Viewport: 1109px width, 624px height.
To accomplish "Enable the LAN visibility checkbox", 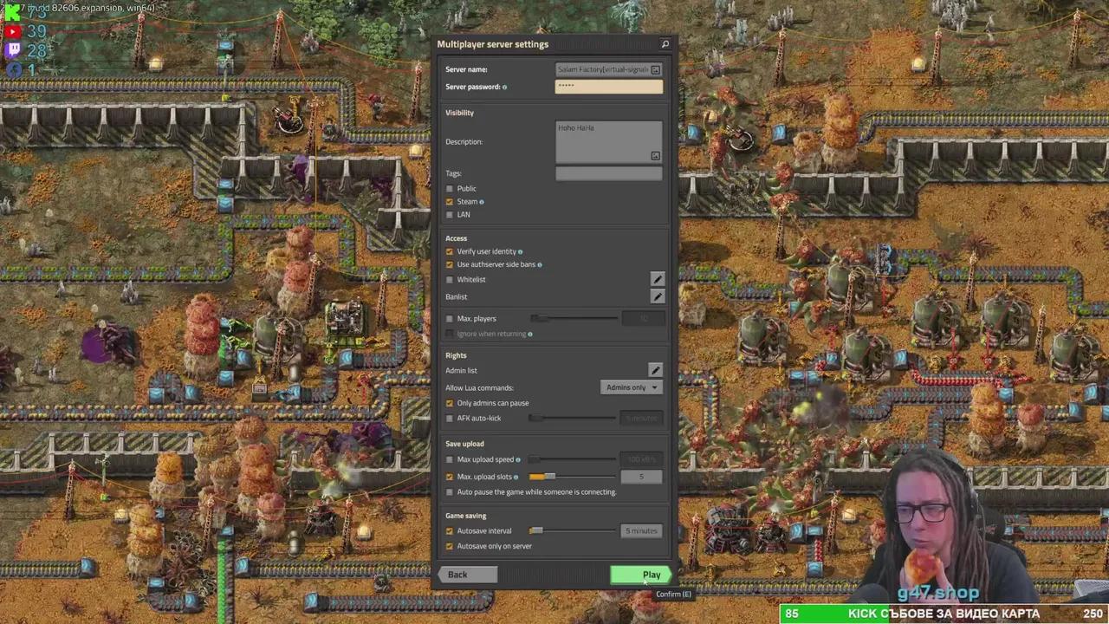I will 450,214.
